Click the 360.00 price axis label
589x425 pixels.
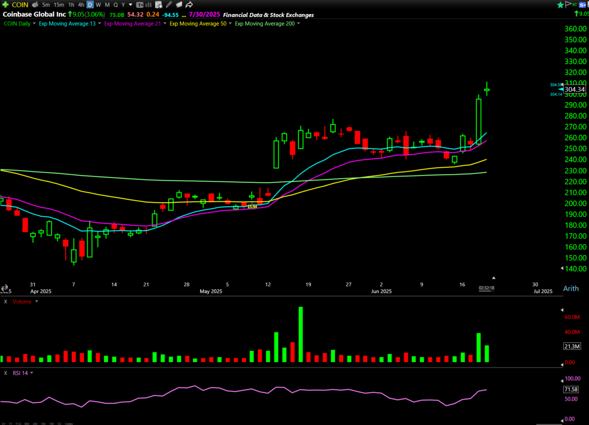pyautogui.click(x=575, y=29)
